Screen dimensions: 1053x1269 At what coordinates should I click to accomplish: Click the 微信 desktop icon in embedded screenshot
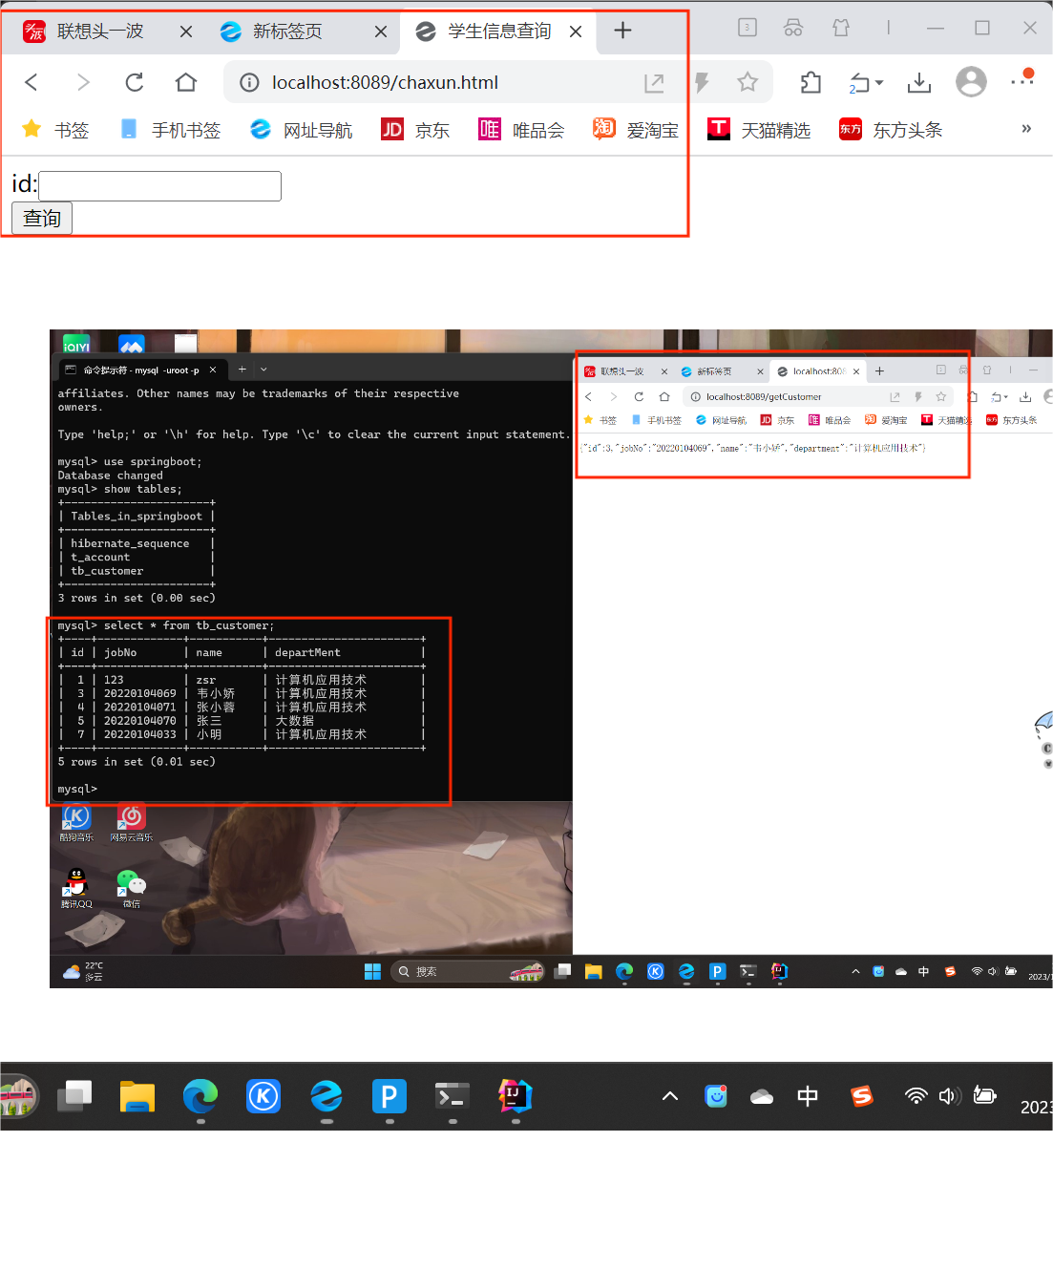[x=131, y=888]
